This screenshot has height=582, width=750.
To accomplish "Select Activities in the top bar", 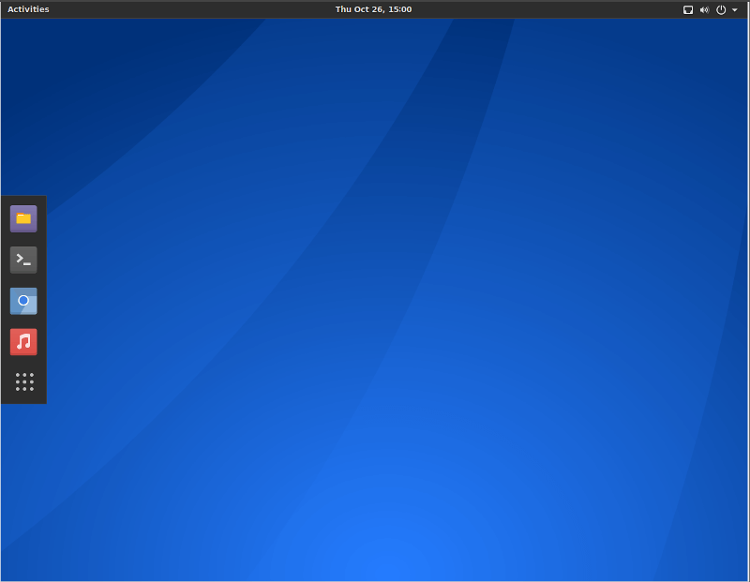I will tap(27, 9).
